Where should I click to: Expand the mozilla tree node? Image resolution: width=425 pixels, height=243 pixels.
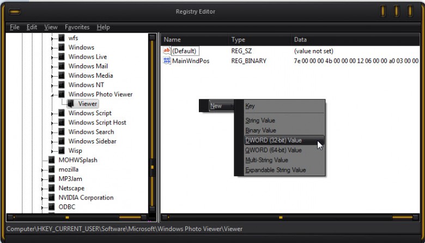click(x=42, y=170)
